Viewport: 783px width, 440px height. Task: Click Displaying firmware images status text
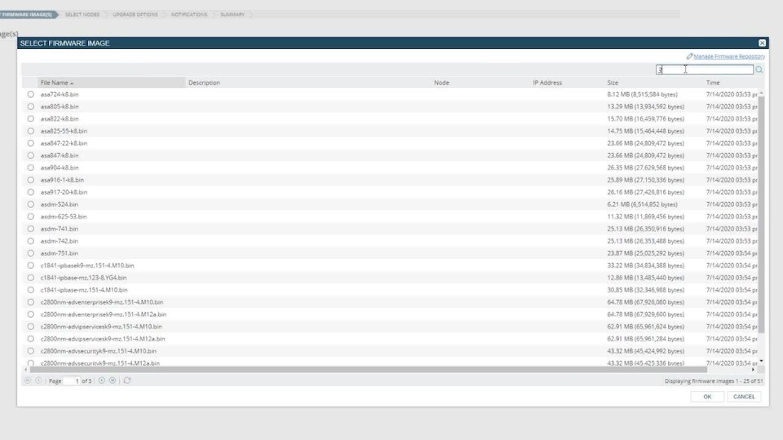(x=714, y=381)
